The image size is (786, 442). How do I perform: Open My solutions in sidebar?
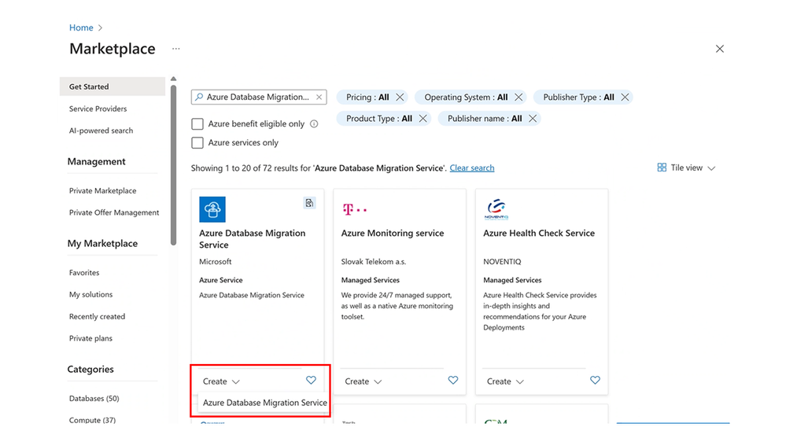[90, 295]
